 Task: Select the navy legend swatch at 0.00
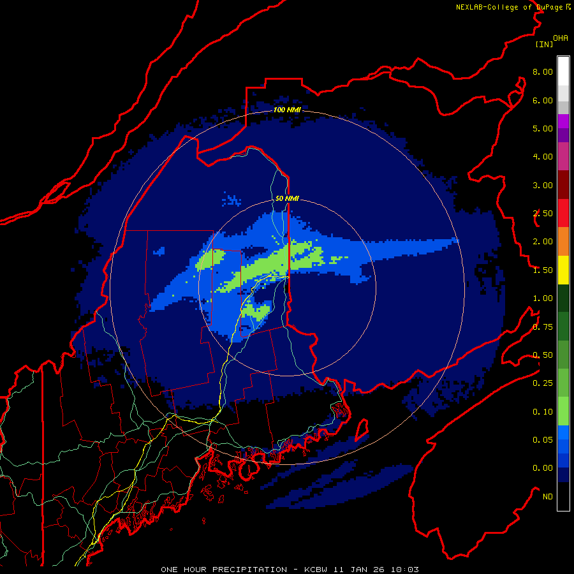pos(563,475)
